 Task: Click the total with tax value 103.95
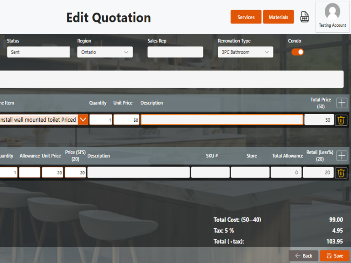[335, 242]
